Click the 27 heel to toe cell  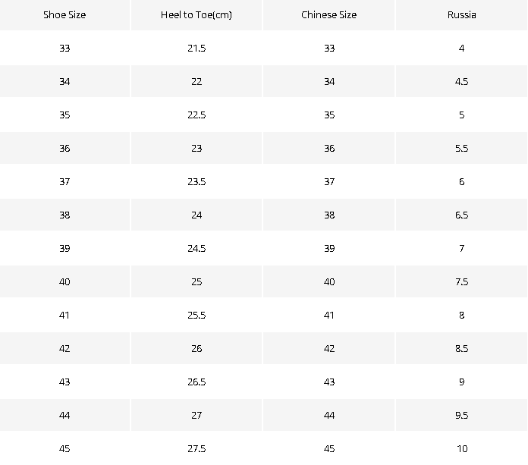[196, 415]
